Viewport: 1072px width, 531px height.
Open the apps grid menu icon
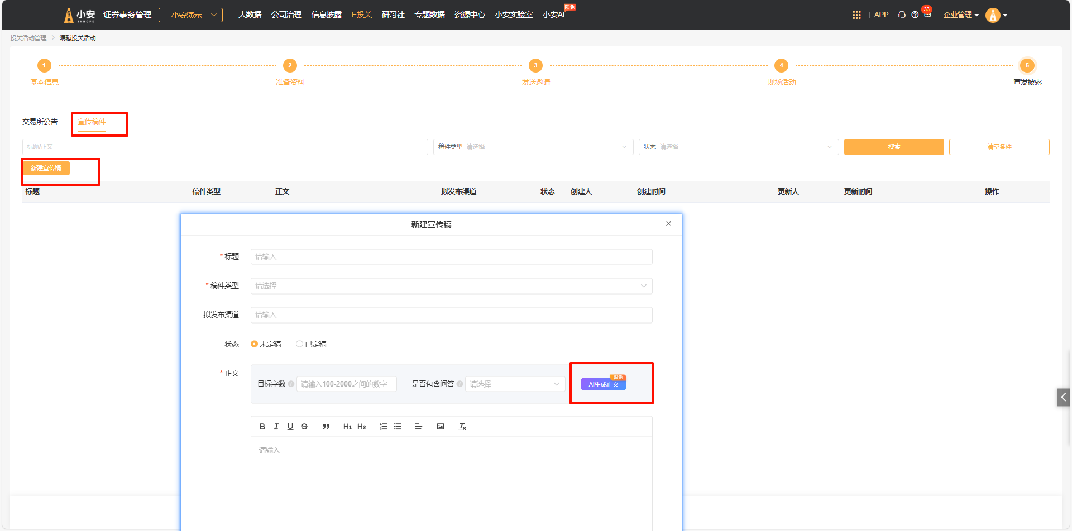coord(856,15)
